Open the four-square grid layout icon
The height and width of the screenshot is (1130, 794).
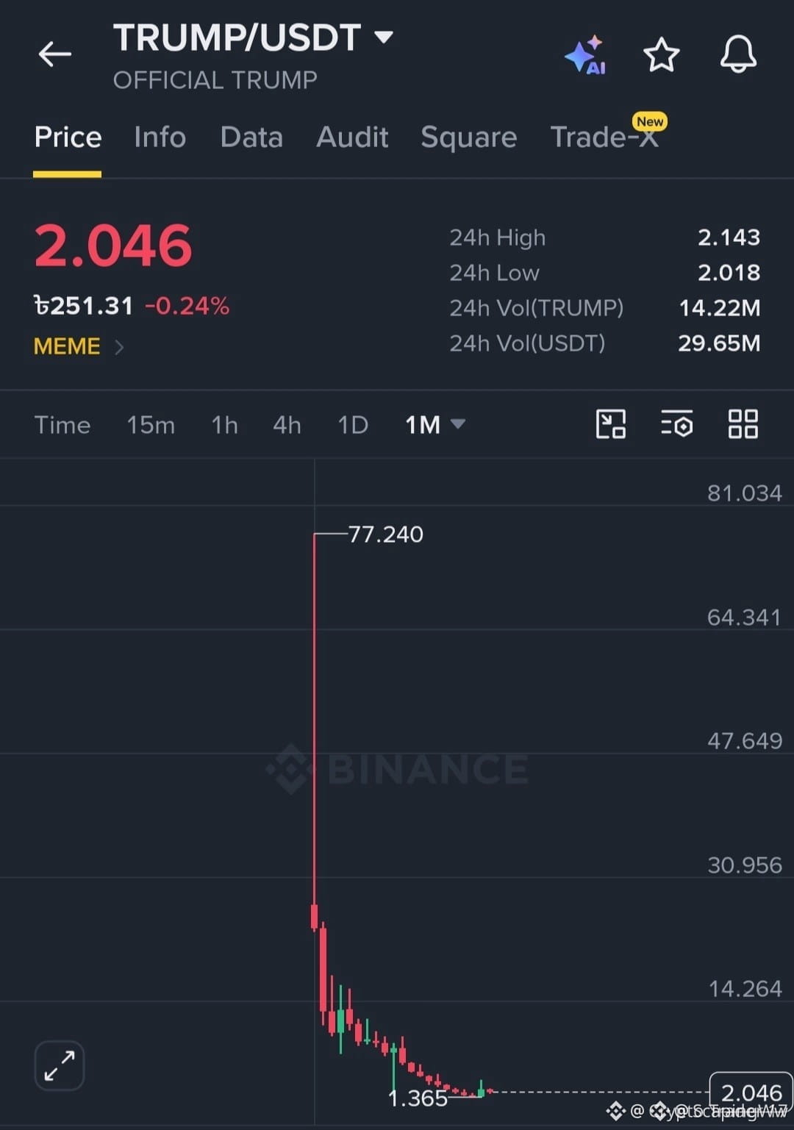(743, 424)
